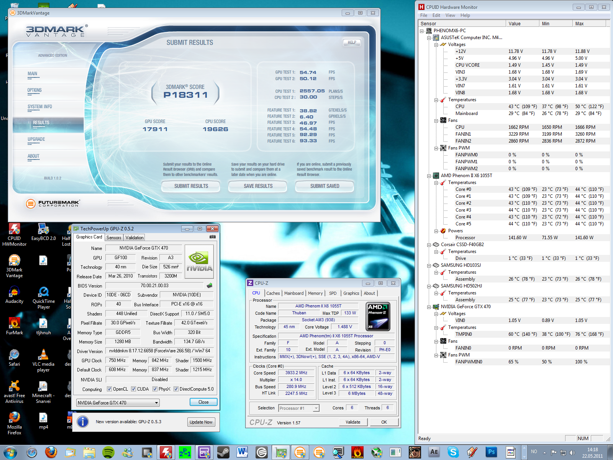The width and height of the screenshot is (613, 460).
Task: Collapse the Powers group in HWMonitor
Action: tap(436, 231)
